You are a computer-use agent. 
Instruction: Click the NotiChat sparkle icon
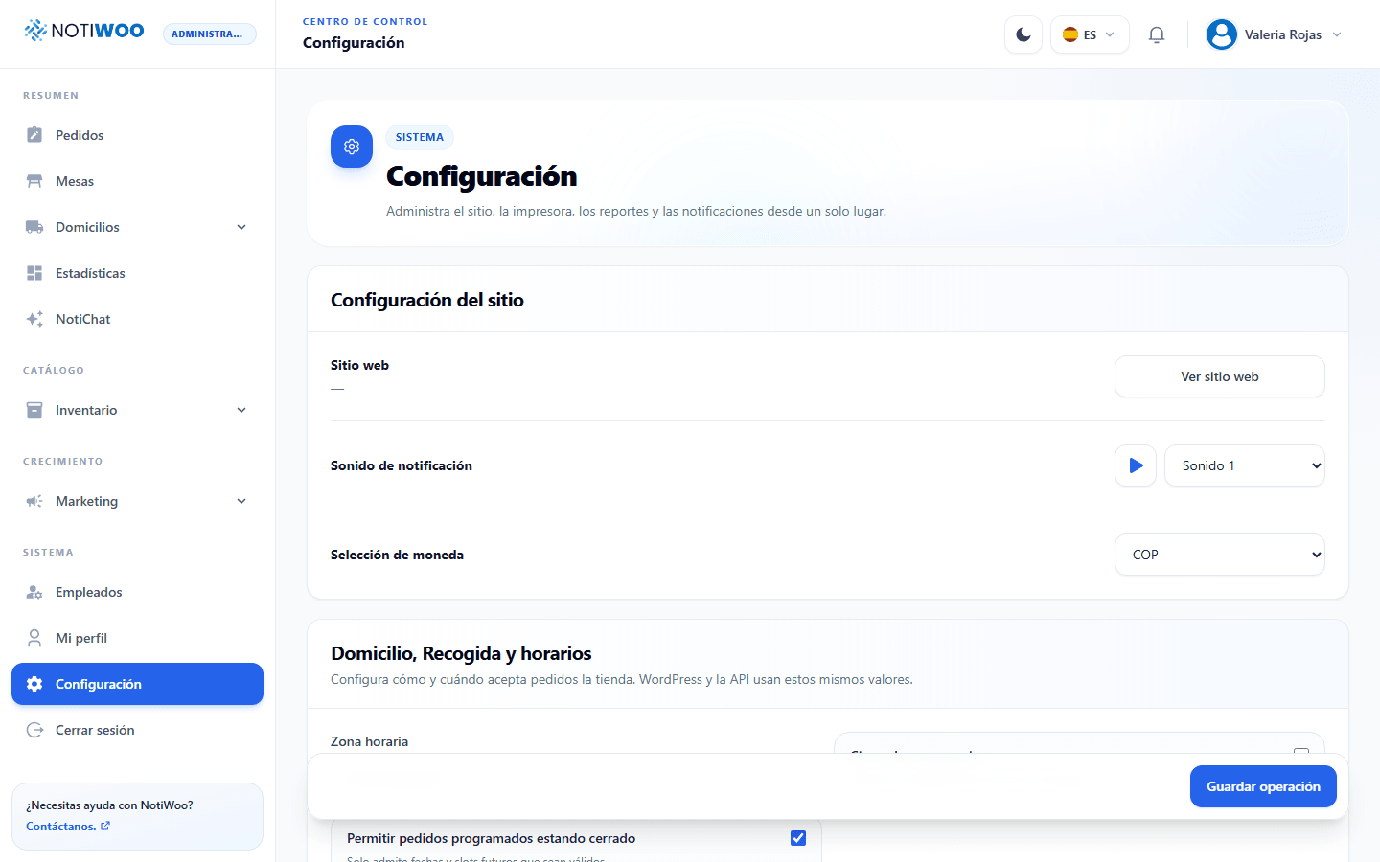34,319
